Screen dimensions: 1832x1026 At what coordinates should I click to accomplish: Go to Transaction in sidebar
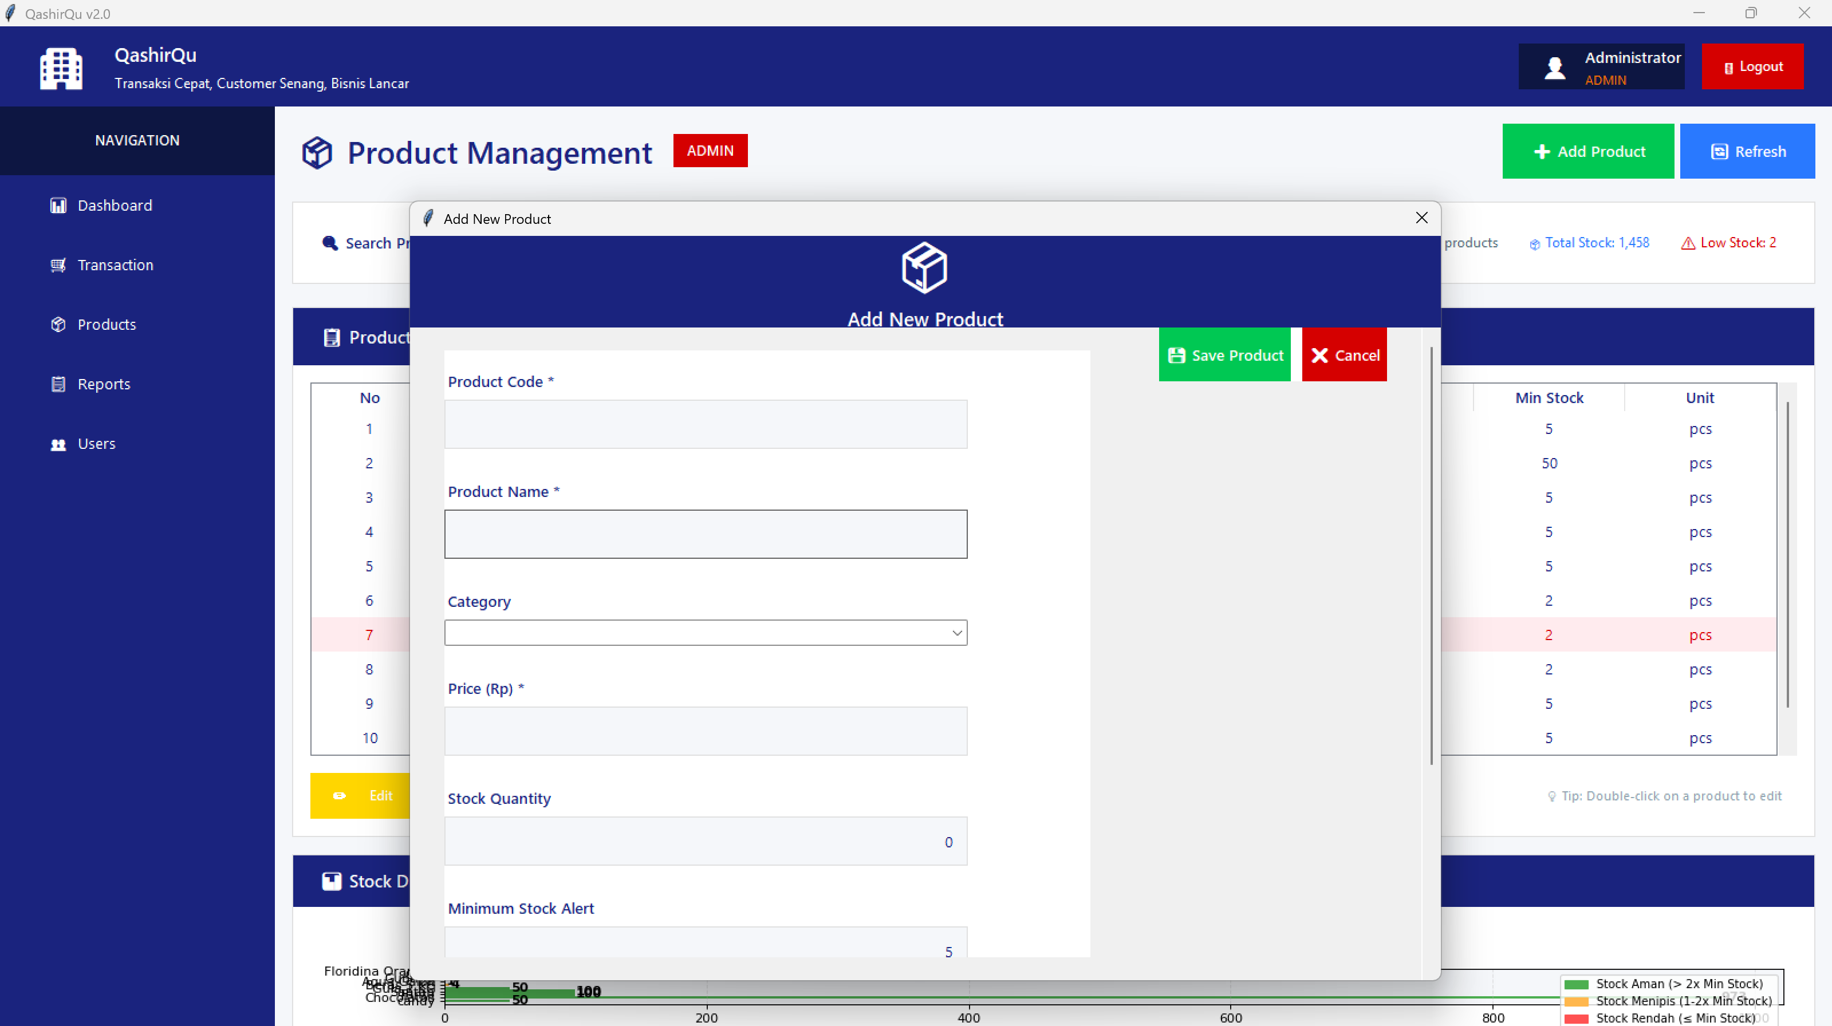coord(115,265)
